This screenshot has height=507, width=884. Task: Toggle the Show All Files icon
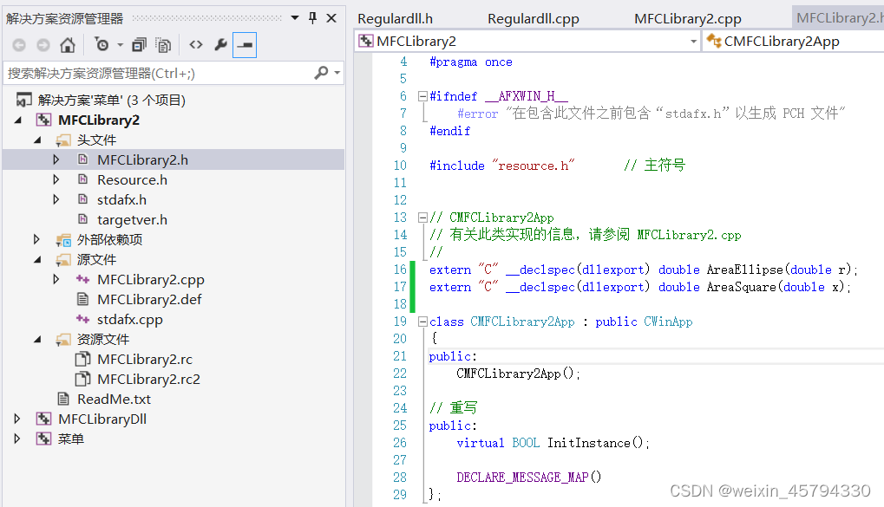(x=163, y=45)
